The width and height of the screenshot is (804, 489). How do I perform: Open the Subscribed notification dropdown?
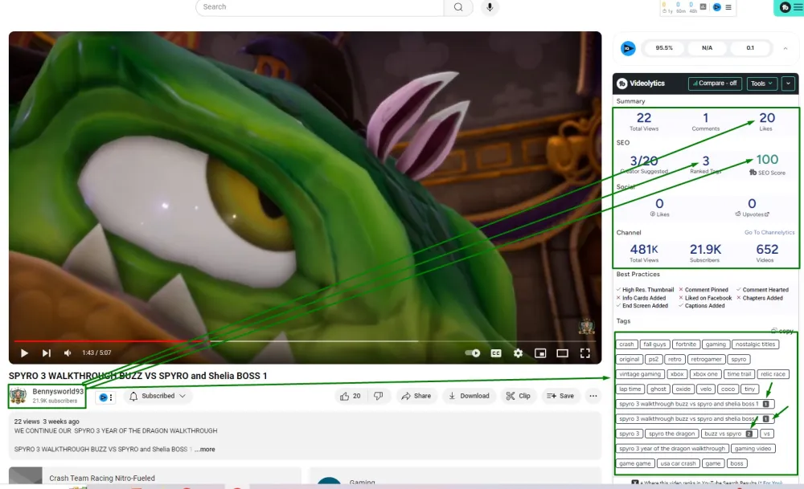(158, 396)
